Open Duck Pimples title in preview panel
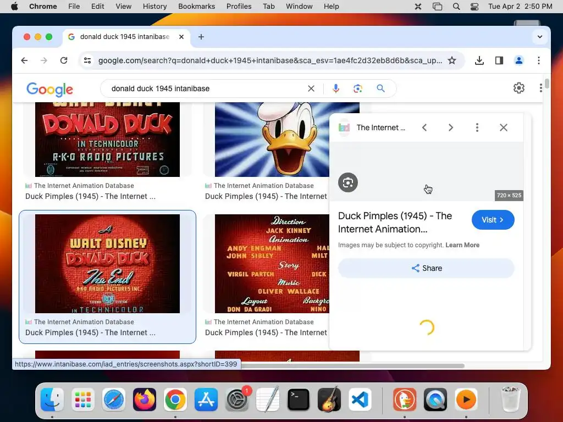Screen dimensions: 563x422 coord(395,223)
